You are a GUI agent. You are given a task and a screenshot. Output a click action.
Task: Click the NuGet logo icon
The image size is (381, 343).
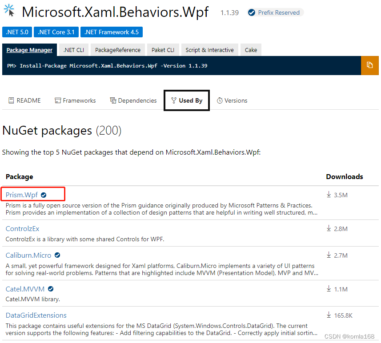[x=9, y=10]
